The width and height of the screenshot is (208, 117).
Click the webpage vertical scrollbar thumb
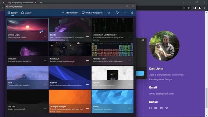[x=206, y=98]
